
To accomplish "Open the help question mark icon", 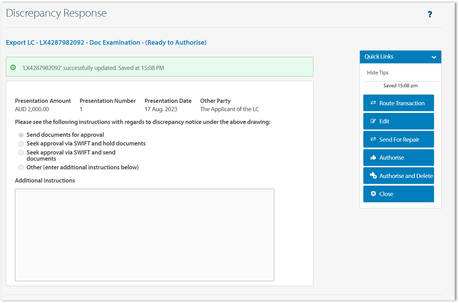I will (430, 14).
